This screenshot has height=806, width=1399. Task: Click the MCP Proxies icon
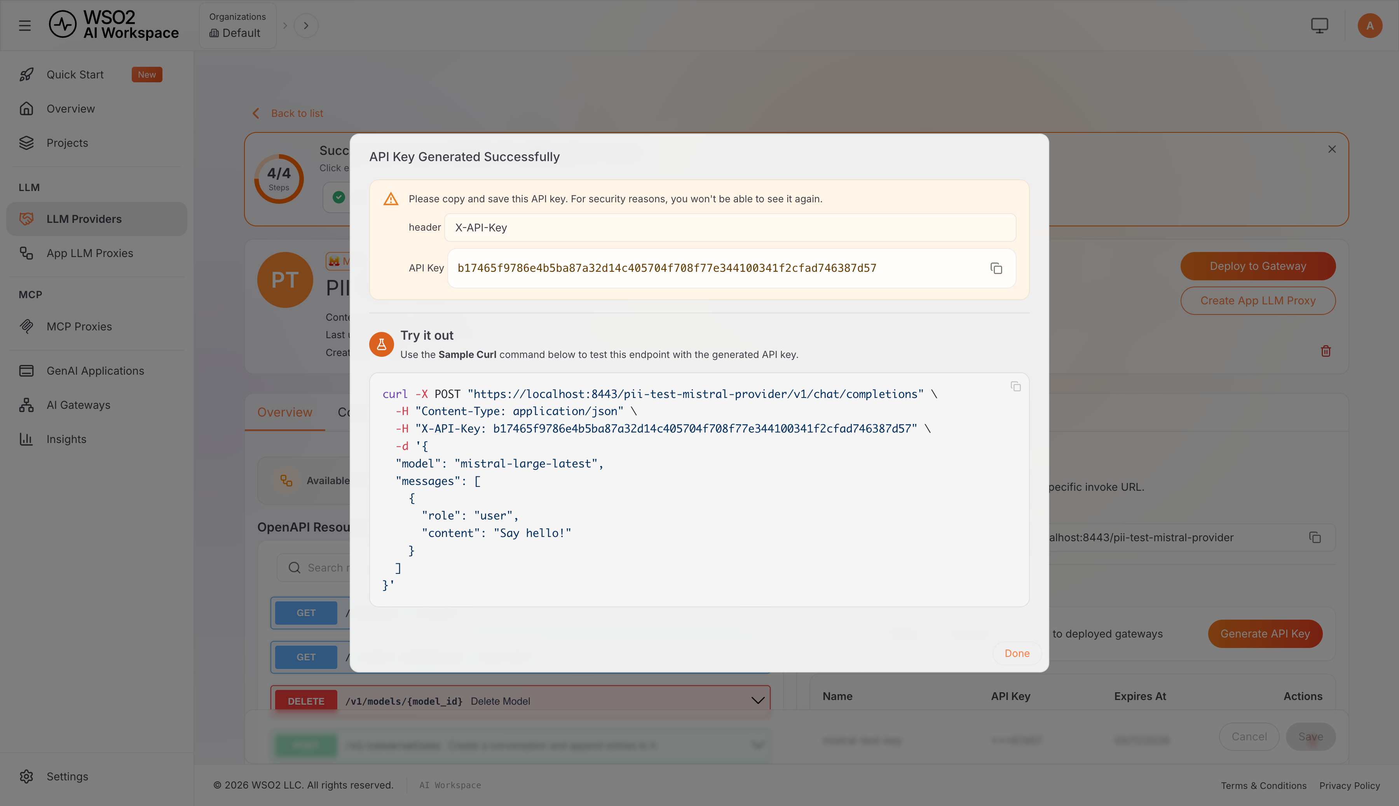pos(26,327)
